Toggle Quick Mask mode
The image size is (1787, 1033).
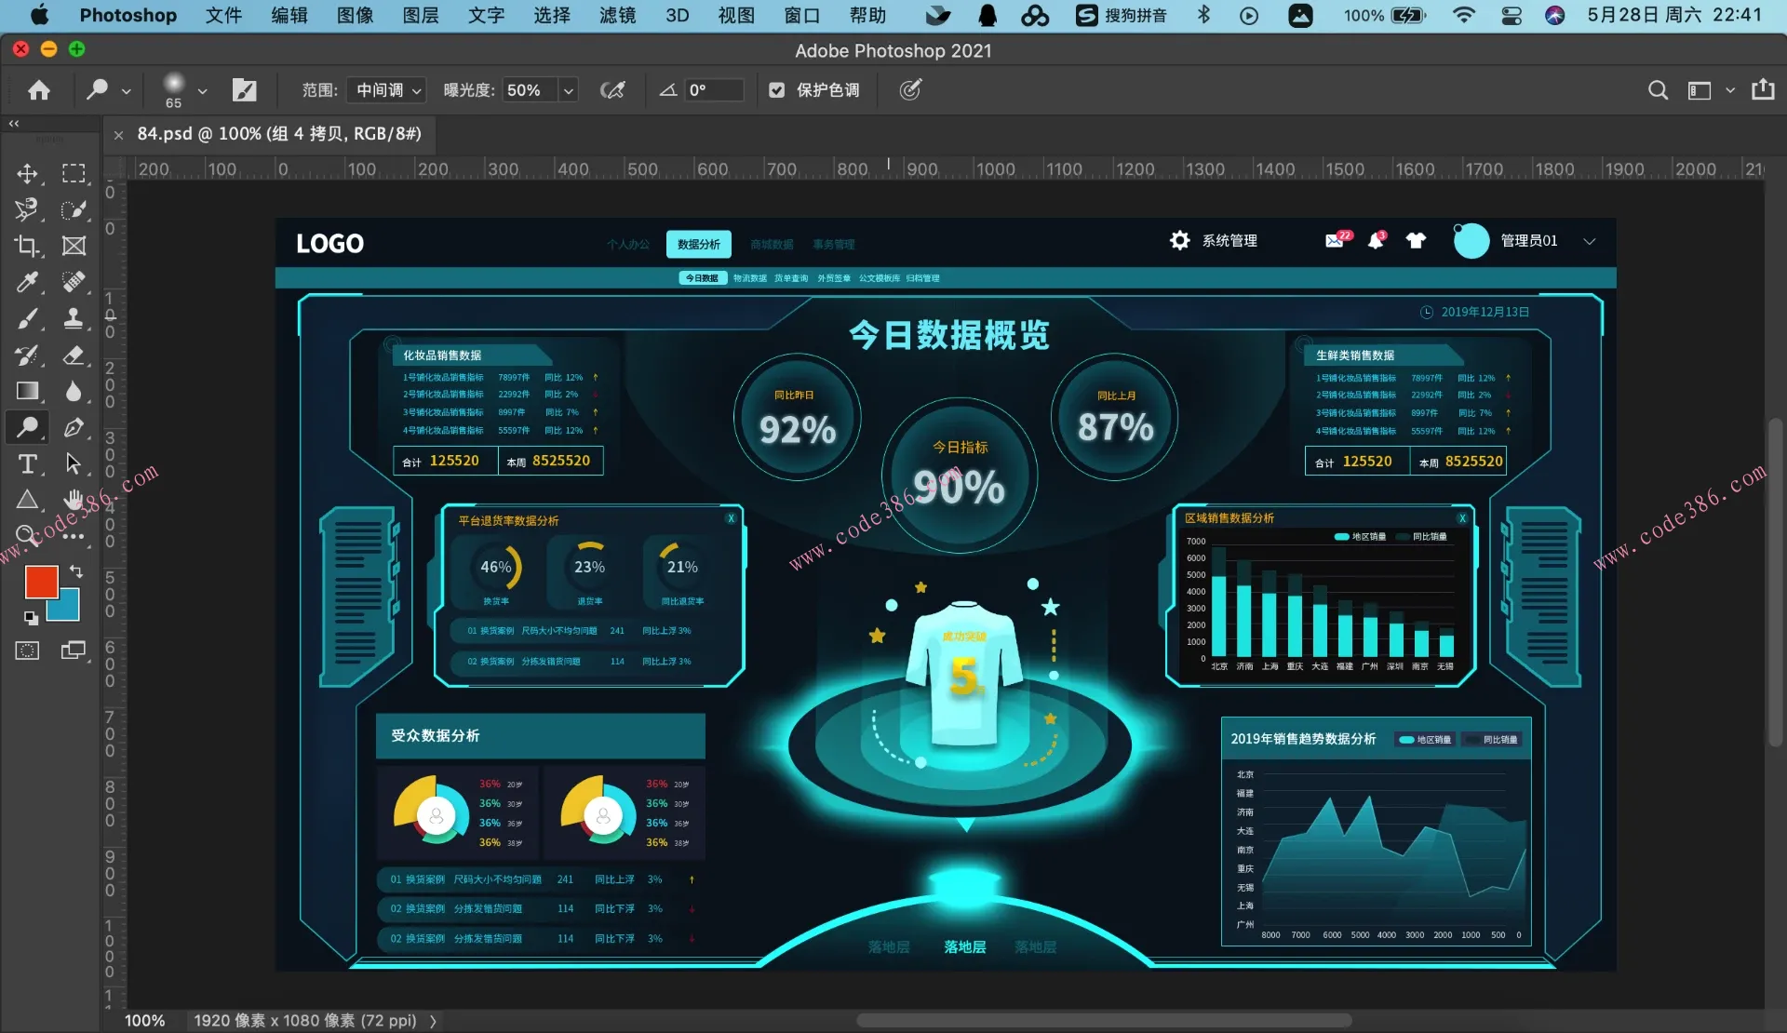pos(27,651)
